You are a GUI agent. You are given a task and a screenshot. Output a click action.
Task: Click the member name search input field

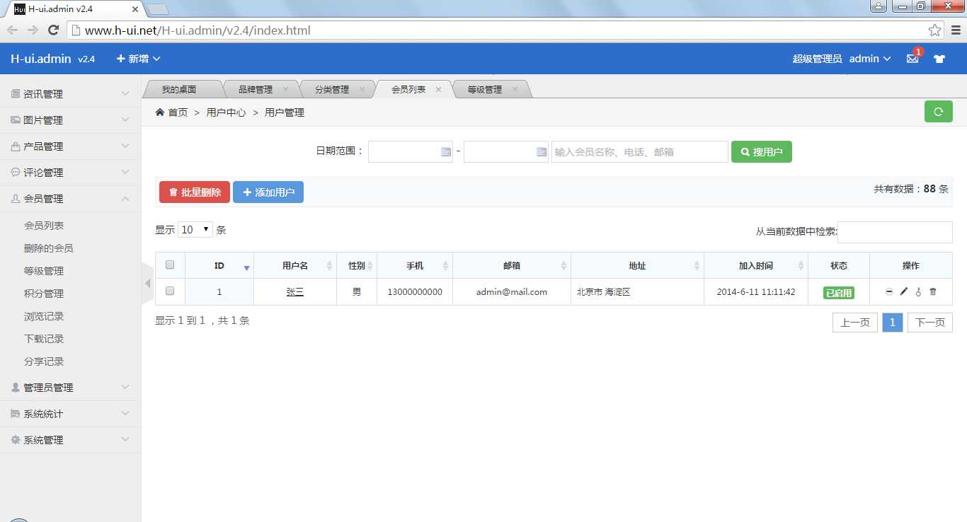point(640,151)
